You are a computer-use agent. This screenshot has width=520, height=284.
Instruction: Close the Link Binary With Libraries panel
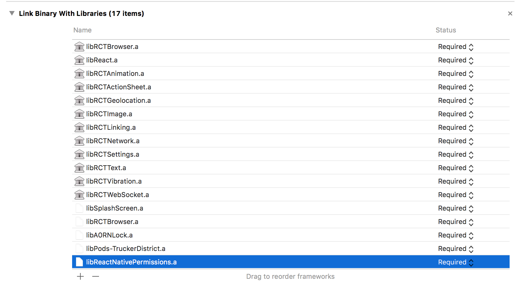(510, 13)
